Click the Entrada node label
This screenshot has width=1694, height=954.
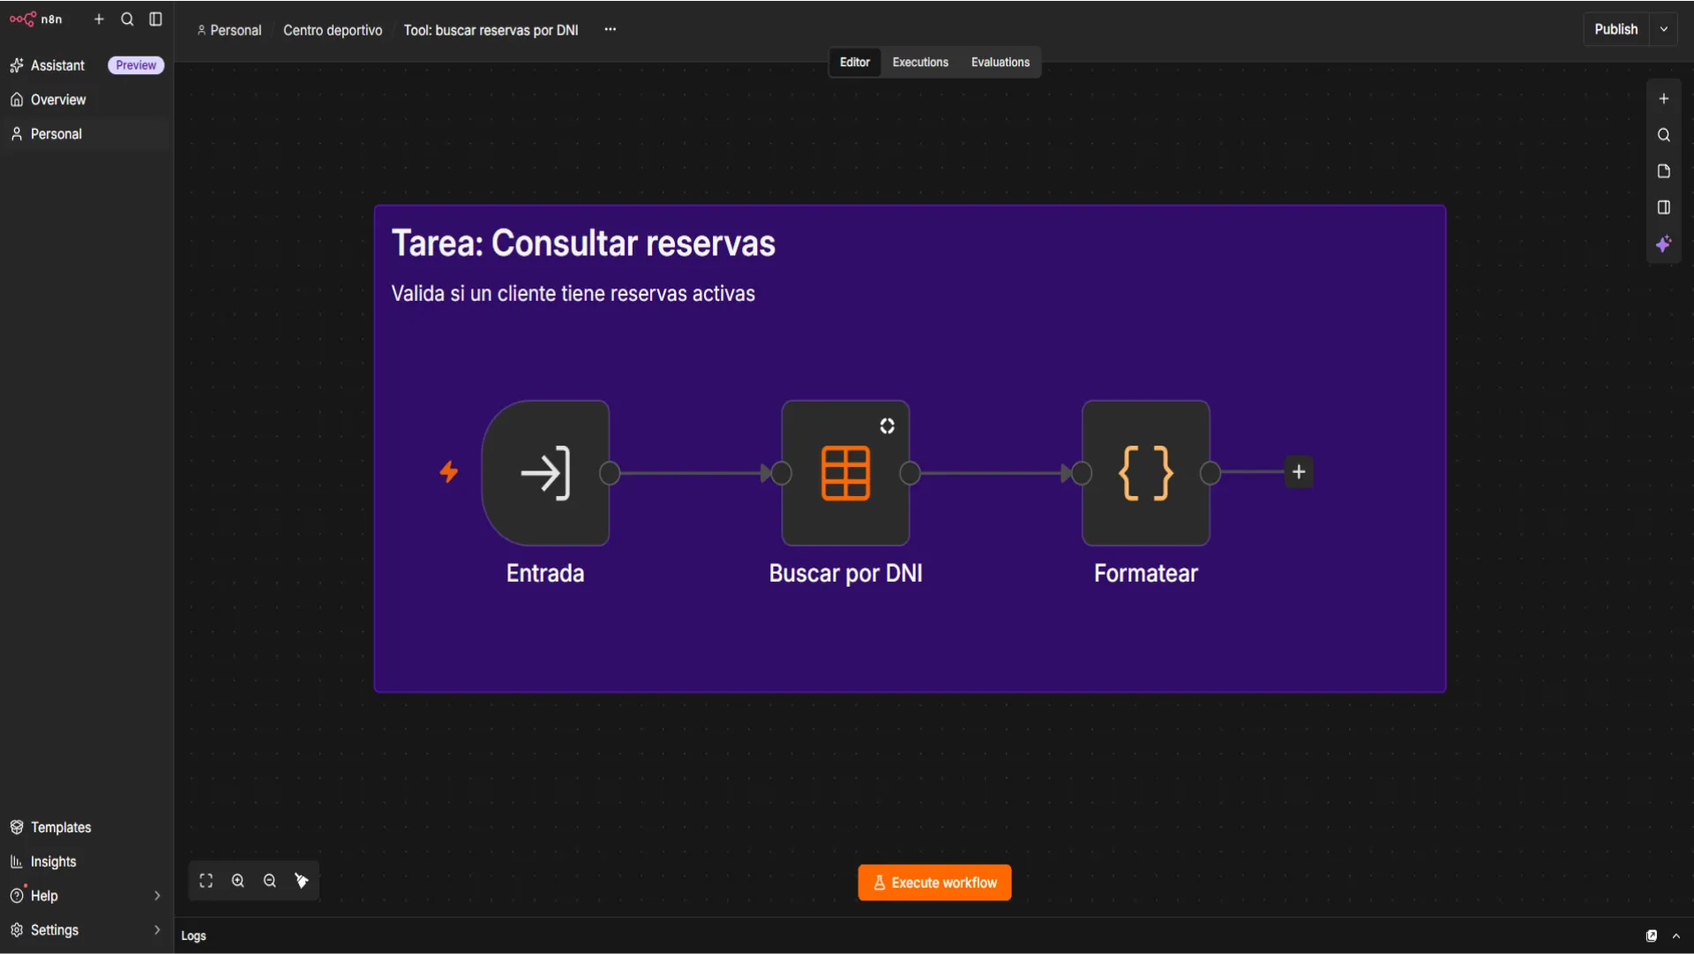(x=545, y=573)
